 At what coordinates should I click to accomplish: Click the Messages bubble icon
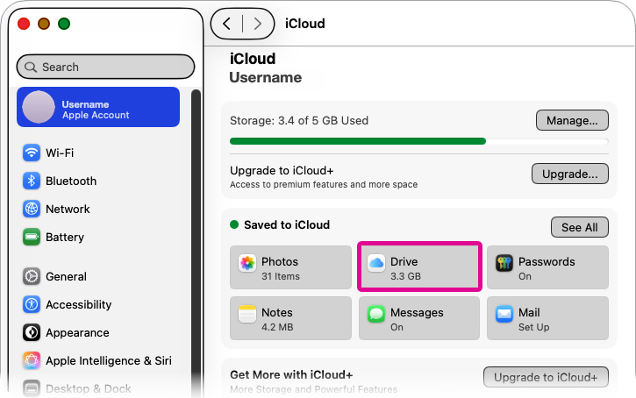point(376,314)
